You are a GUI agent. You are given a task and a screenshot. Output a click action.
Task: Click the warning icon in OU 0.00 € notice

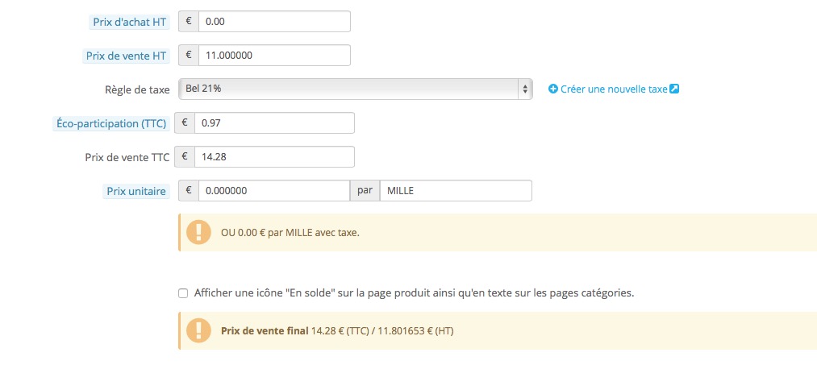click(x=198, y=232)
